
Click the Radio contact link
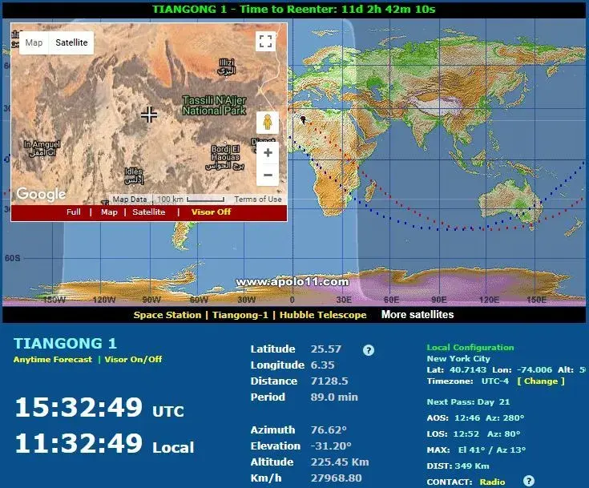493,482
